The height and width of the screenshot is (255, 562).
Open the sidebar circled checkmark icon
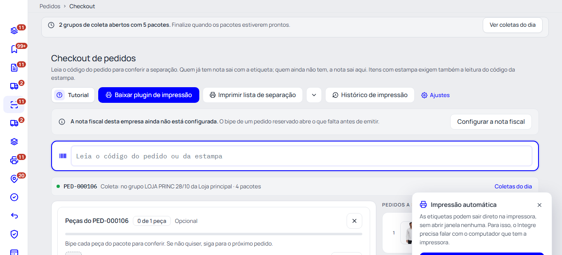(x=14, y=197)
